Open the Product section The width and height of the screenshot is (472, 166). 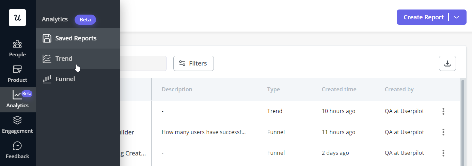17,74
